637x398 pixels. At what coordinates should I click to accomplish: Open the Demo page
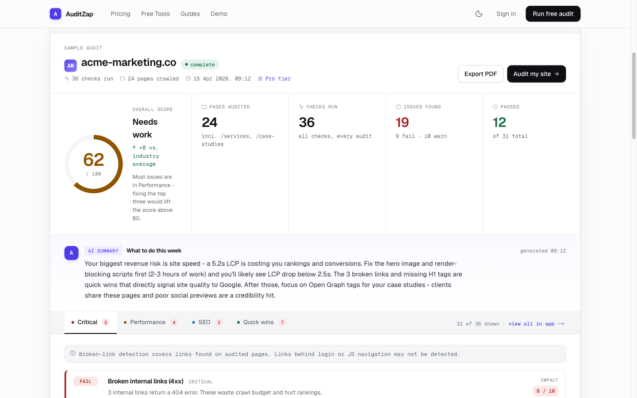pyautogui.click(x=219, y=14)
